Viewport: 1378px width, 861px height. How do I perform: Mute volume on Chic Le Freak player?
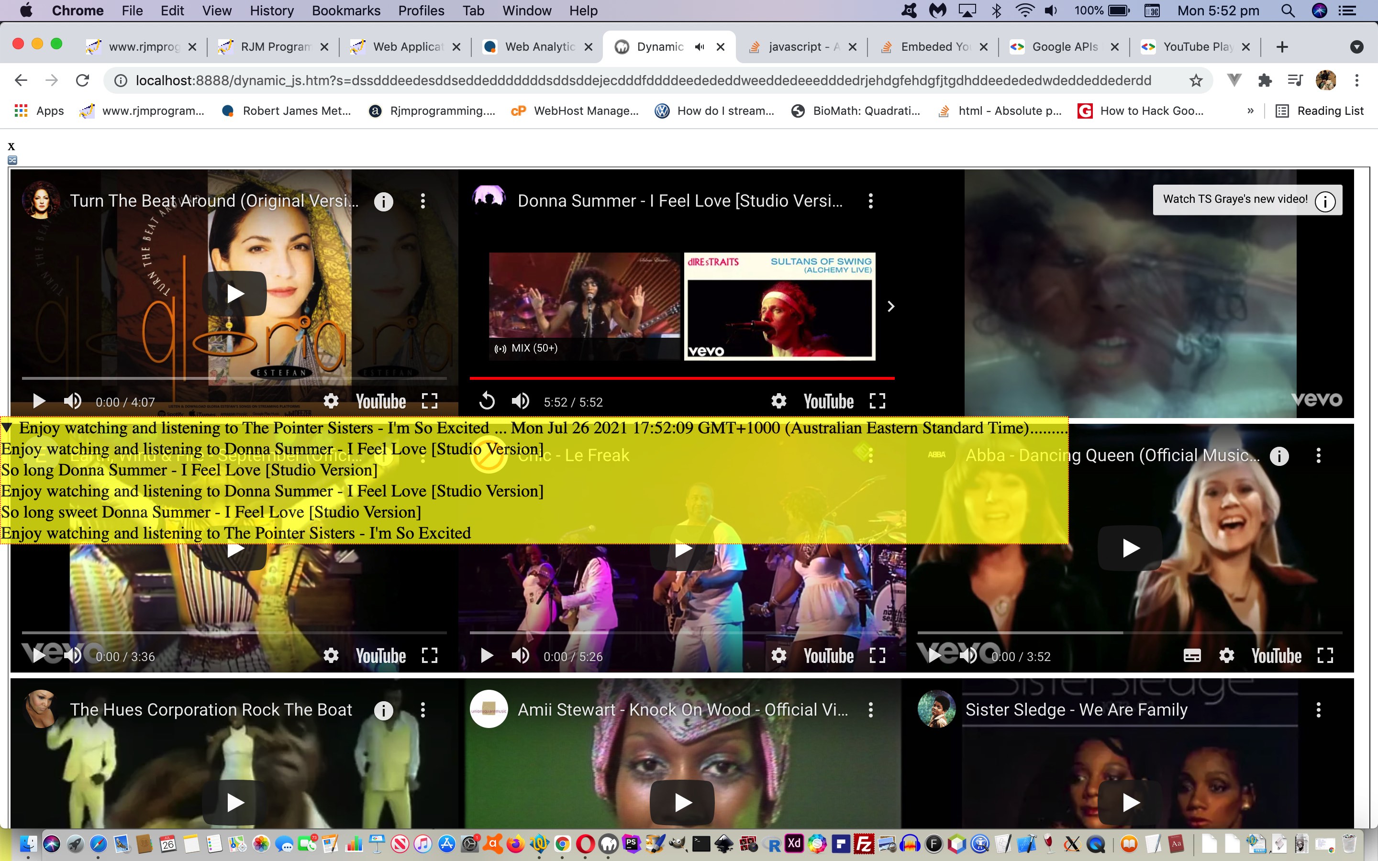click(x=520, y=656)
